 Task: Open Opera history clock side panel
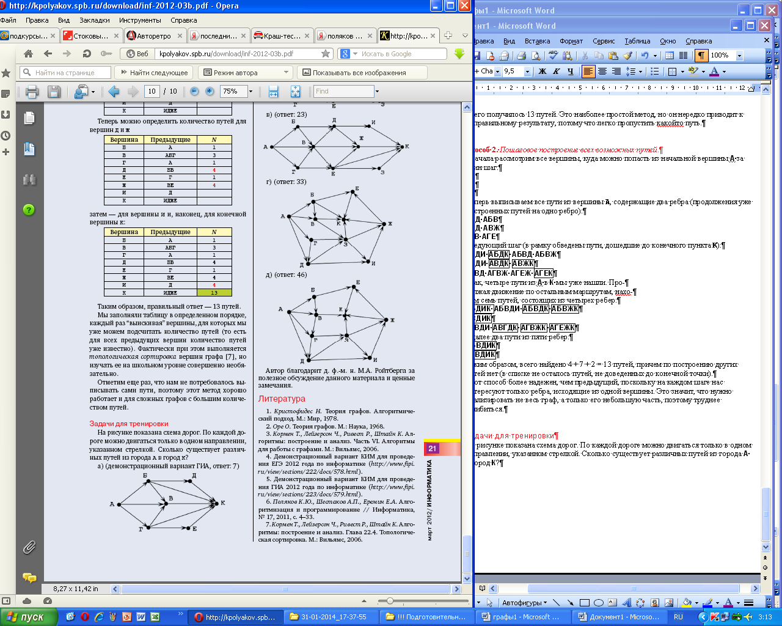6,135
